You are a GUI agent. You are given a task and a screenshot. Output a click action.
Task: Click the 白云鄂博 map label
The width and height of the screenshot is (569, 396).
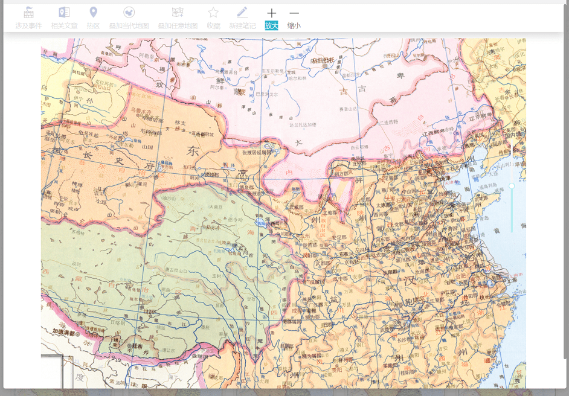359,147
